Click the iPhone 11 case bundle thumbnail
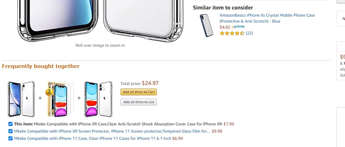Screen dimensions: 345x147 pos(98,98)
